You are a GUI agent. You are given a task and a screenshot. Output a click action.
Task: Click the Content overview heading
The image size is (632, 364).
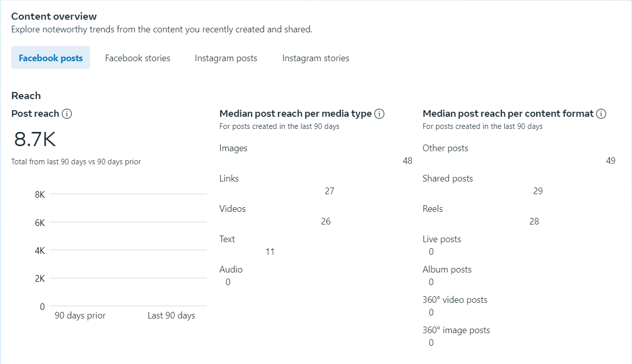coord(54,17)
